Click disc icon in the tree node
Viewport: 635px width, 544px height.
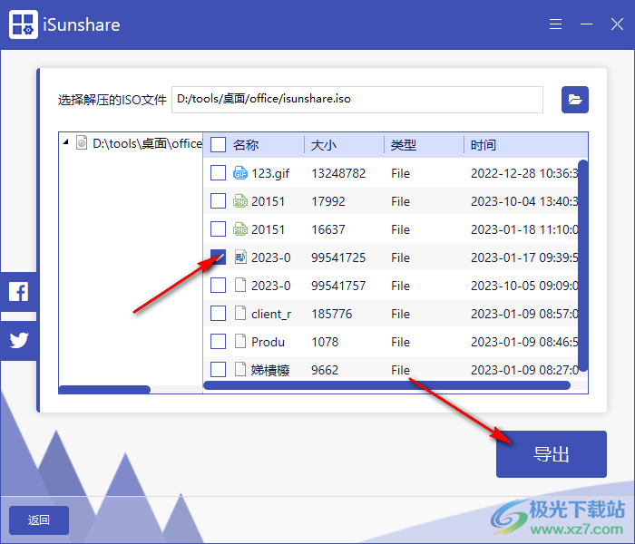(82, 143)
